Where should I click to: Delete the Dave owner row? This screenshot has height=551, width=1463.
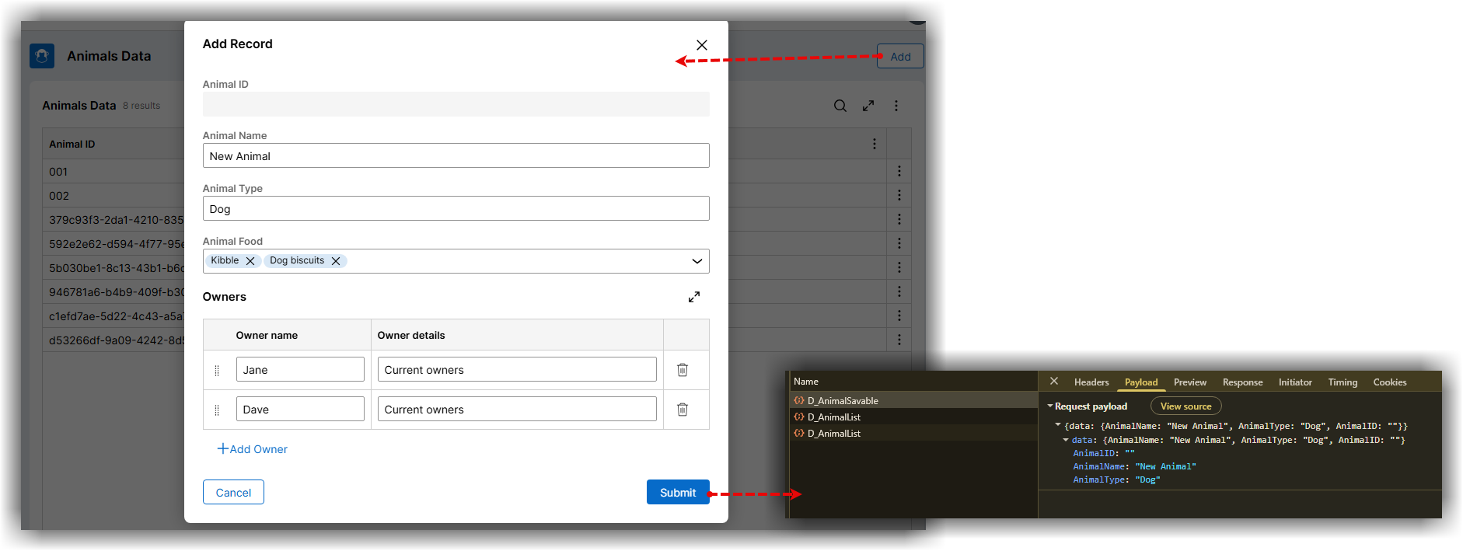[x=683, y=410]
